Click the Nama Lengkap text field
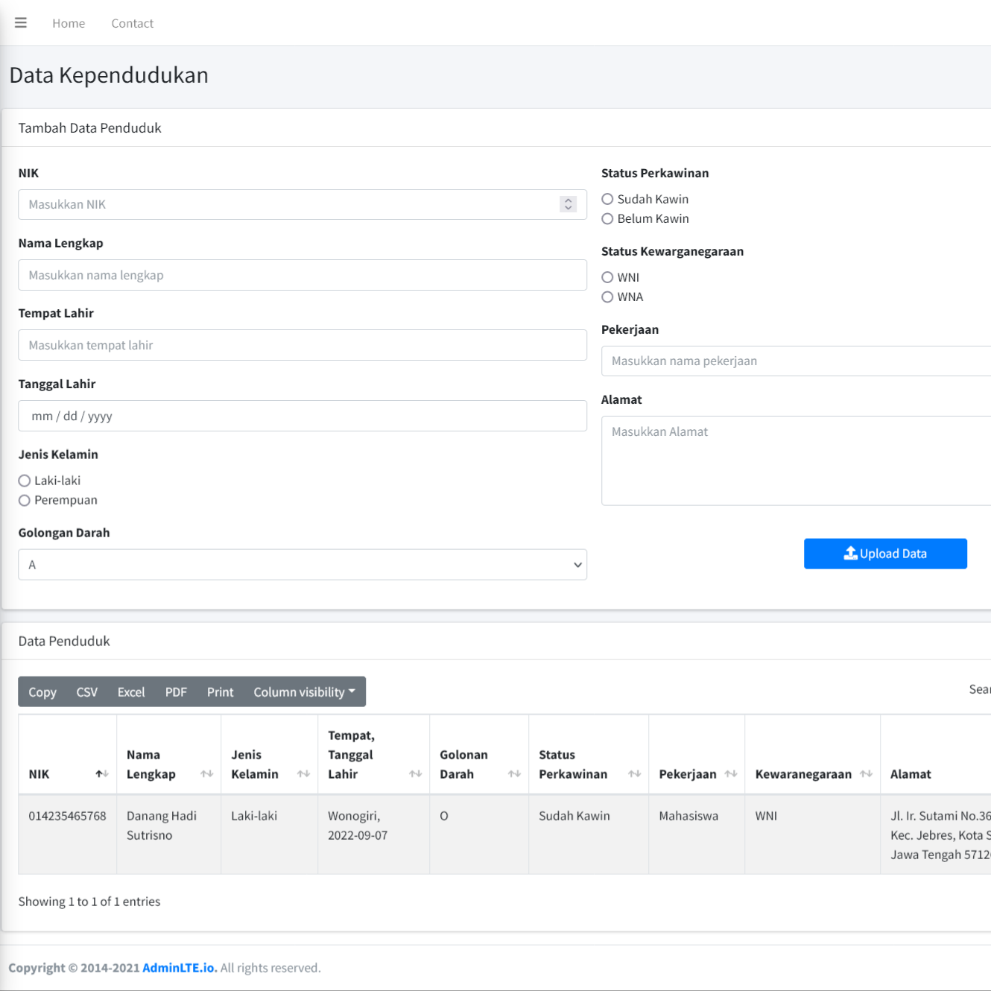This screenshot has width=991, height=991. [x=302, y=275]
